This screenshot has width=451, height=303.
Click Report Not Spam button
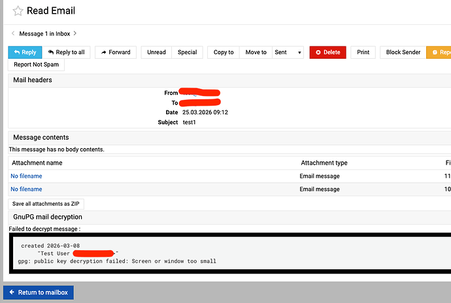tap(36, 65)
